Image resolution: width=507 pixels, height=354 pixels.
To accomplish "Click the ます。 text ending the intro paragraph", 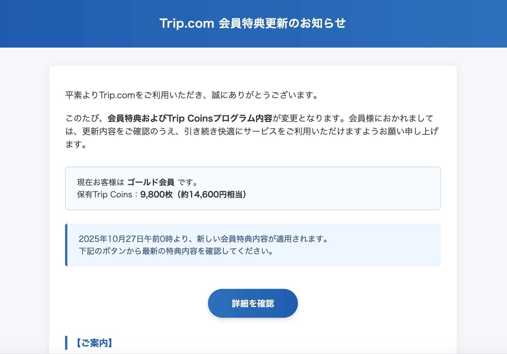I will click(76, 144).
